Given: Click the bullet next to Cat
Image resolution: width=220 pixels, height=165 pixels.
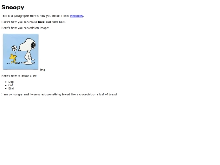Looking at the screenshot, I should tap(6, 85).
